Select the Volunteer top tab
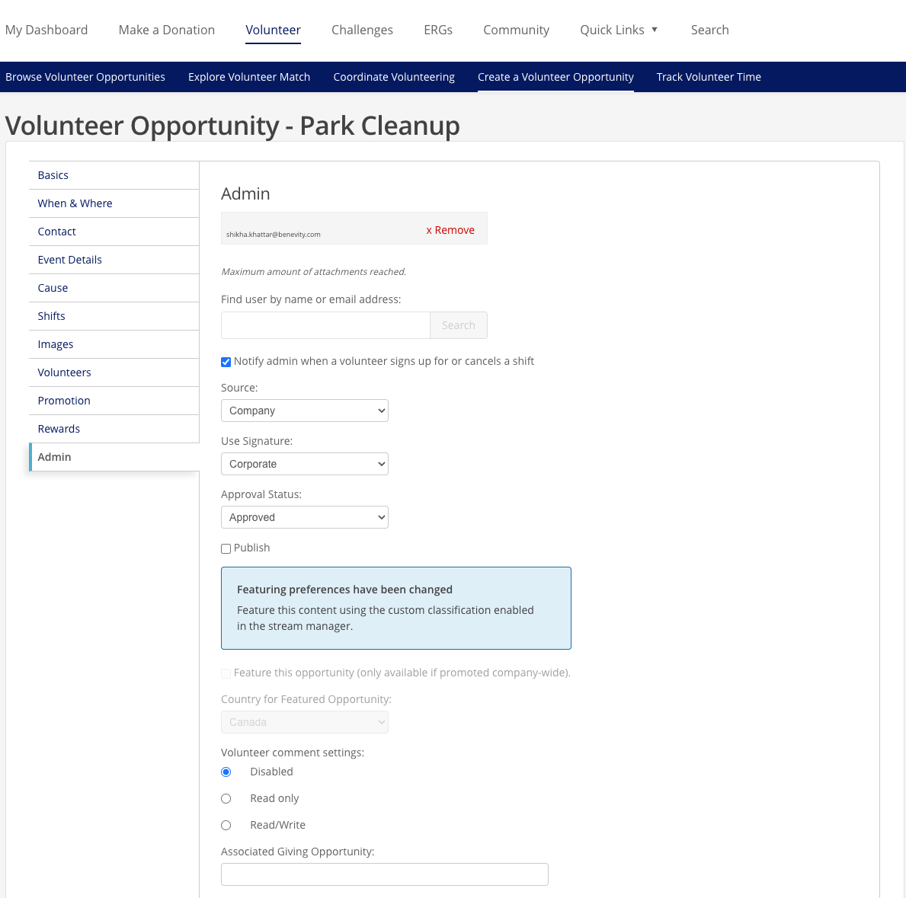 tap(273, 30)
